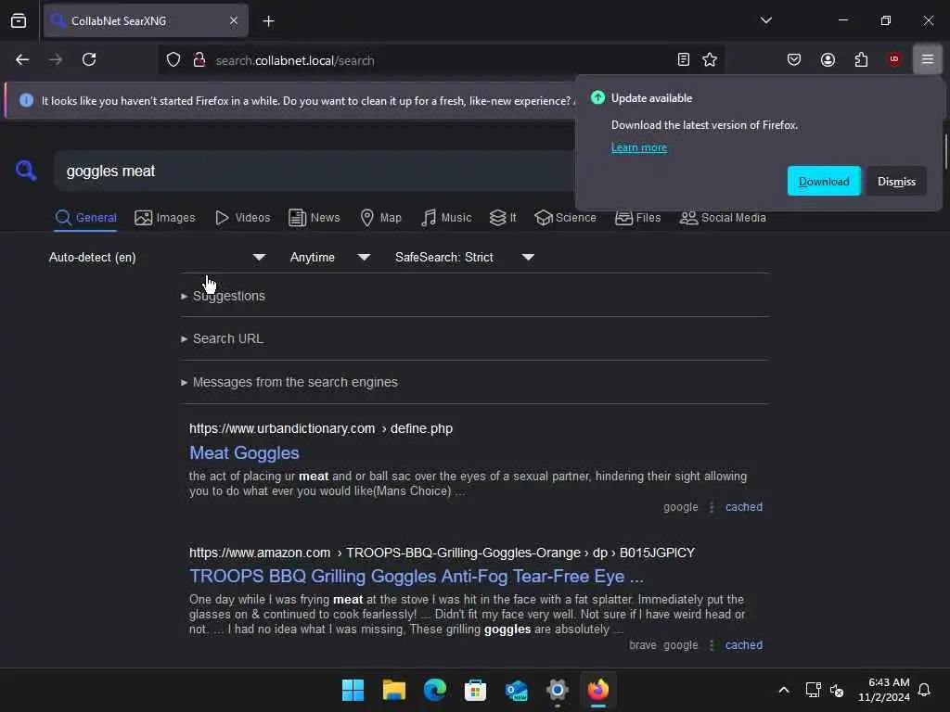The image size is (950, 712).
Task: Launch File Explorer from the taskbar
Action: pyautogui.click(x=393, y=690)
